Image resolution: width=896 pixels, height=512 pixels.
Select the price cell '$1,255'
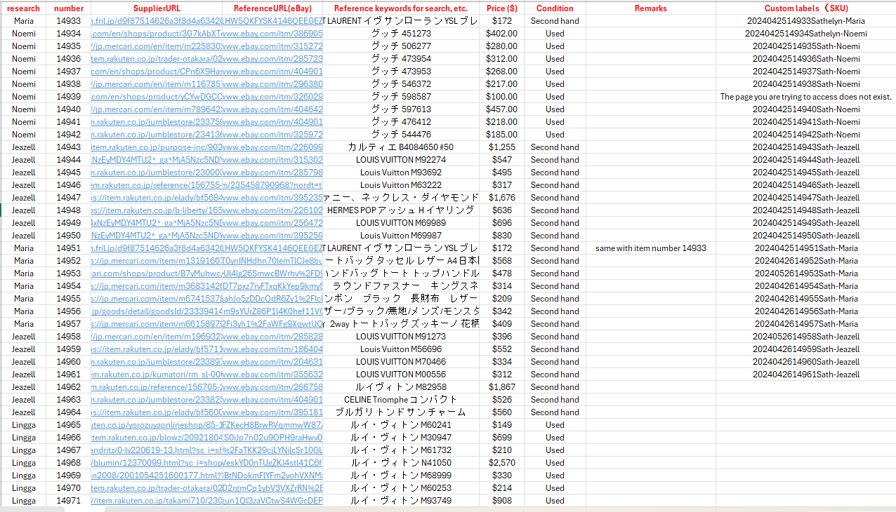tap(502, 147)
